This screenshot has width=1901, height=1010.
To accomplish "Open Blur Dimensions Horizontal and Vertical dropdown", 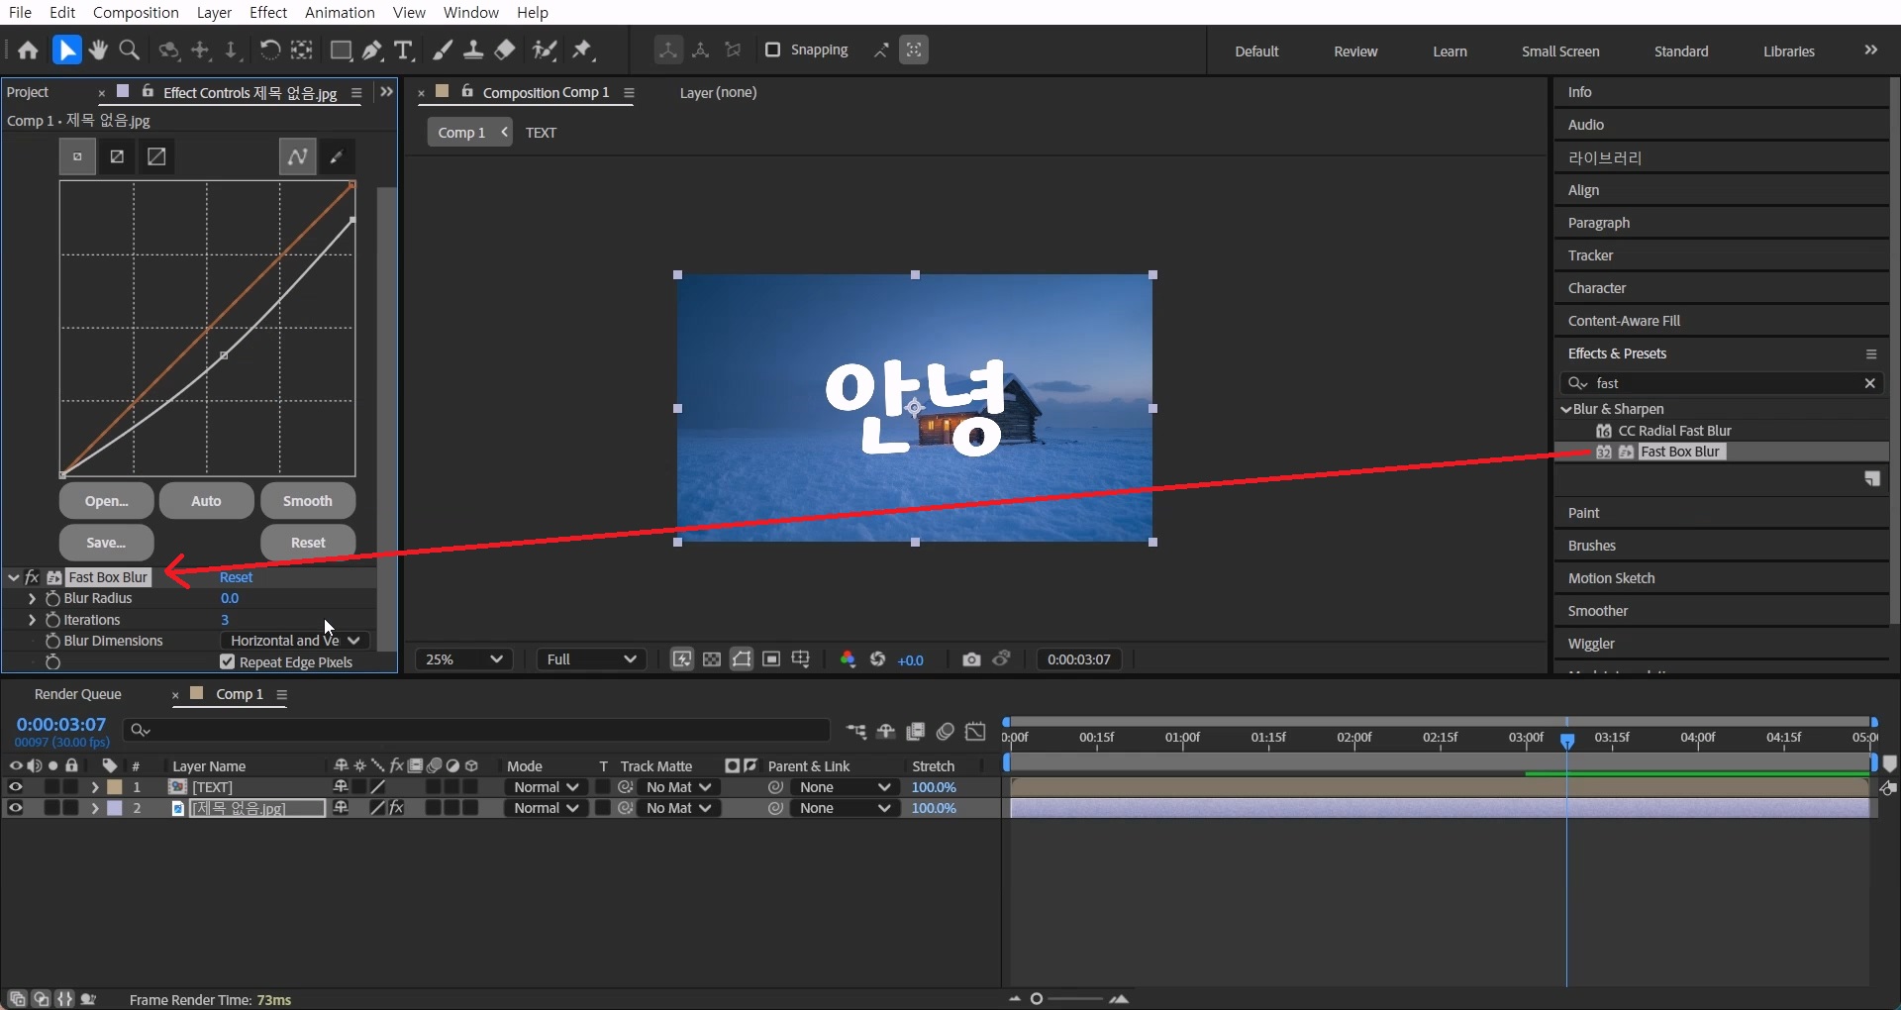I will 295,642.
